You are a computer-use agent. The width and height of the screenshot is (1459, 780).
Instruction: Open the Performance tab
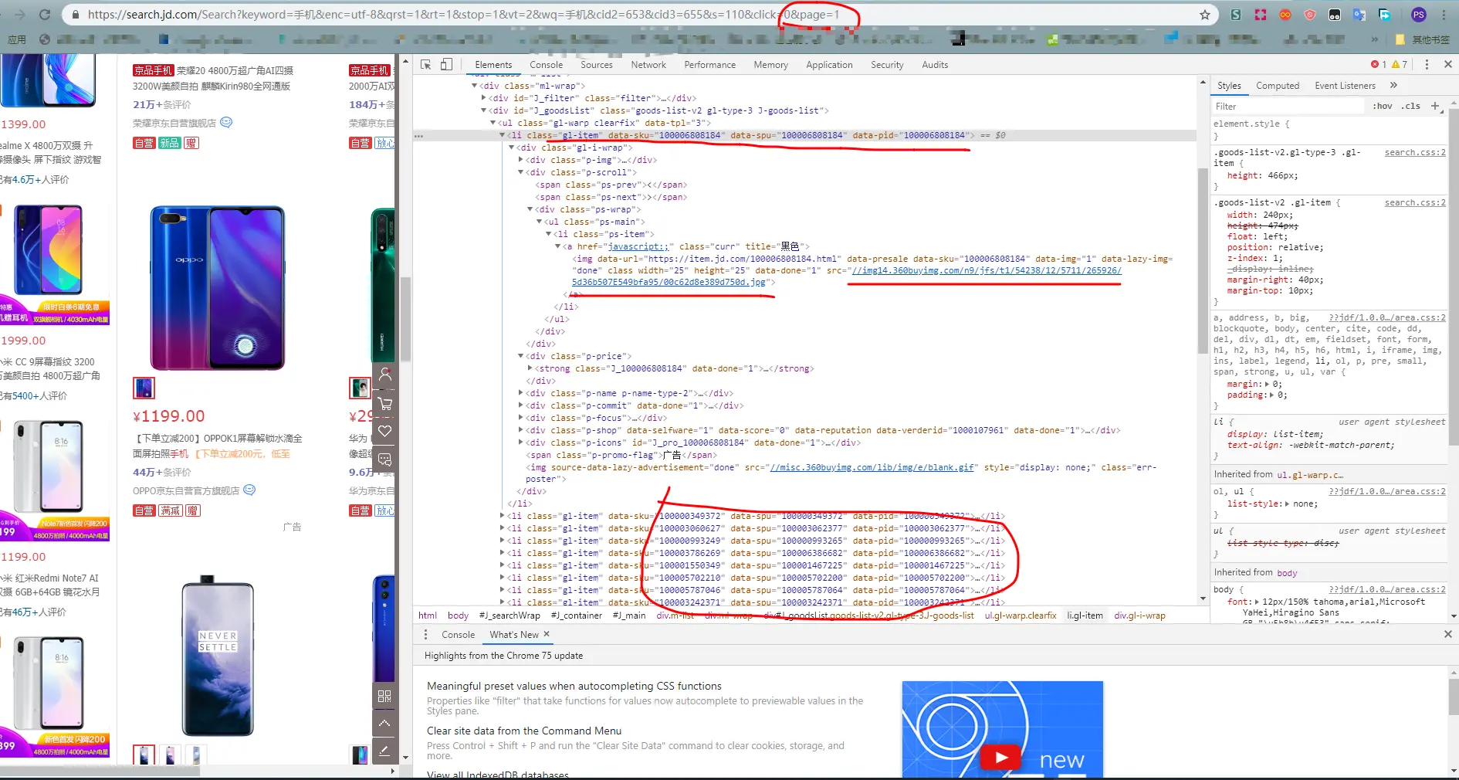pos(709,65)
